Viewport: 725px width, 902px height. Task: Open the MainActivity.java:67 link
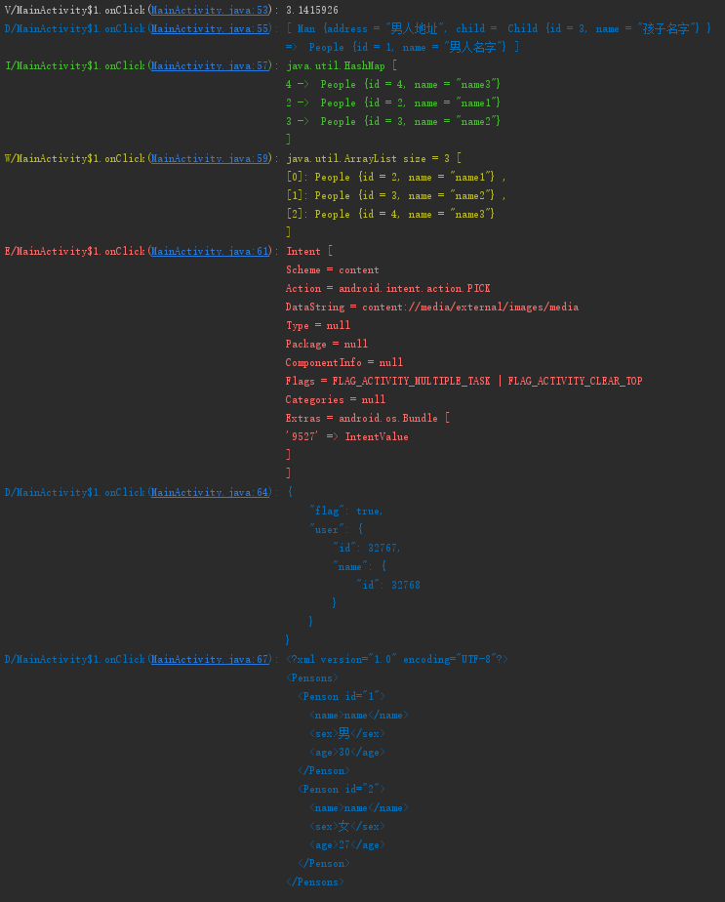point(210,659)
